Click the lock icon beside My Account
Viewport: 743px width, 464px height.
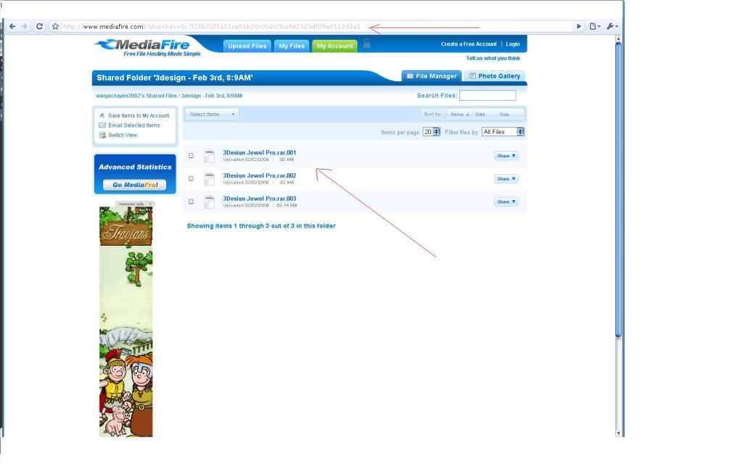coord(366,44)
